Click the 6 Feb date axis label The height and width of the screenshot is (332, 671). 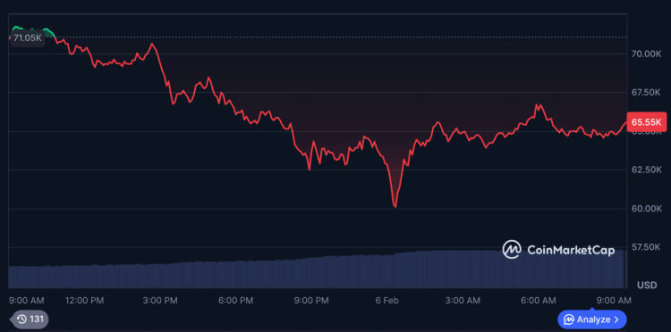click(386, 301)
